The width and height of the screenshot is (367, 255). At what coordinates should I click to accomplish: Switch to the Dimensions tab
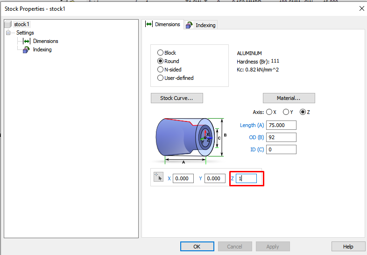tap(163, 24)
